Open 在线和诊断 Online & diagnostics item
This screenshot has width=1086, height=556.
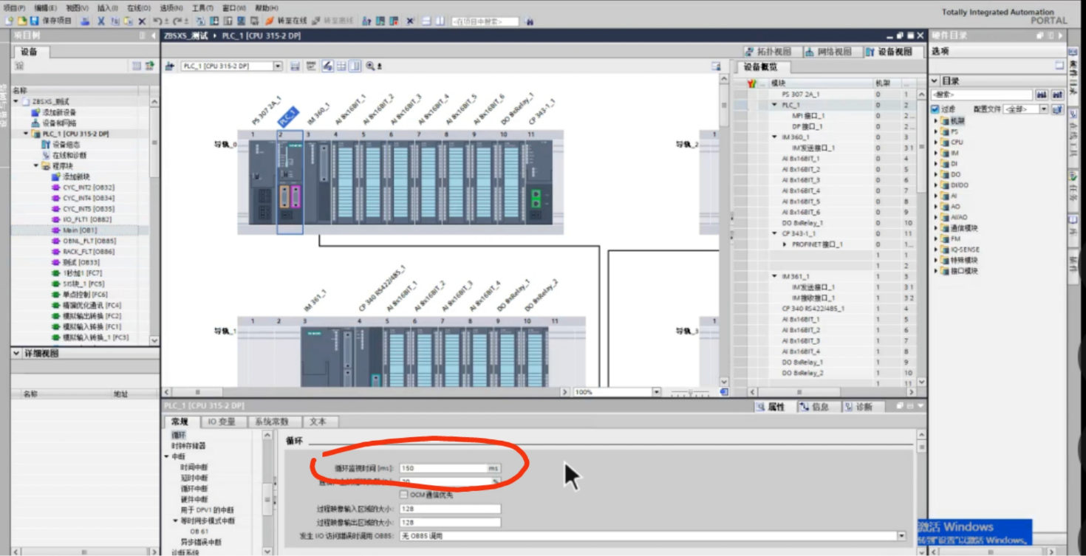pos(65,156)
